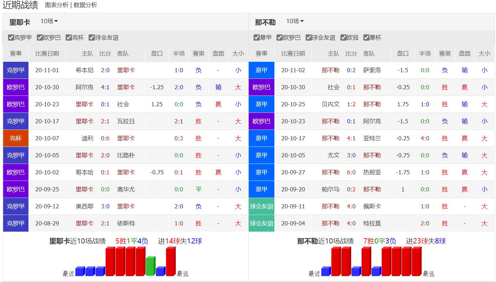
Task: Click the orange 克杯 competition badge
Action: 16,138
